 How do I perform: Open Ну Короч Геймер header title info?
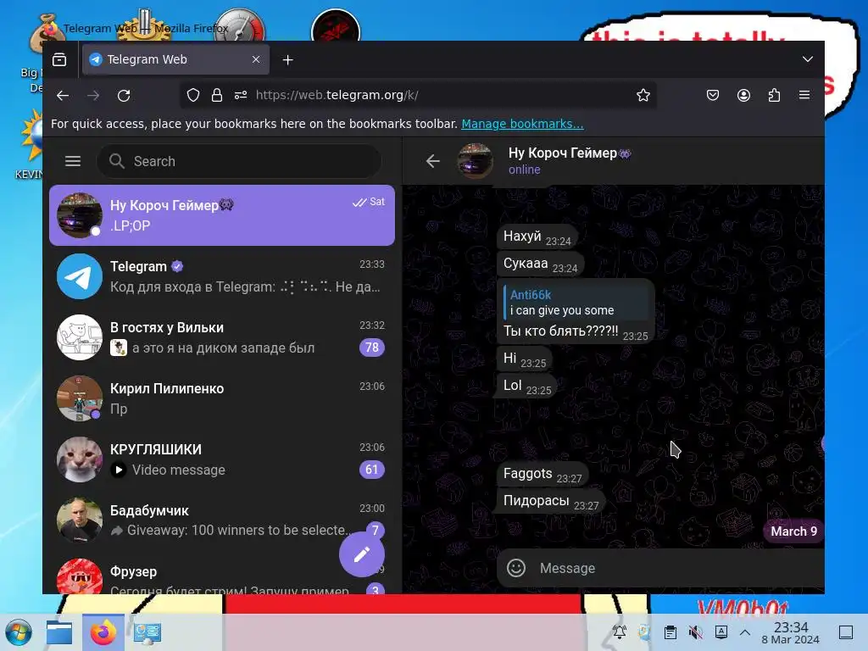569,153
